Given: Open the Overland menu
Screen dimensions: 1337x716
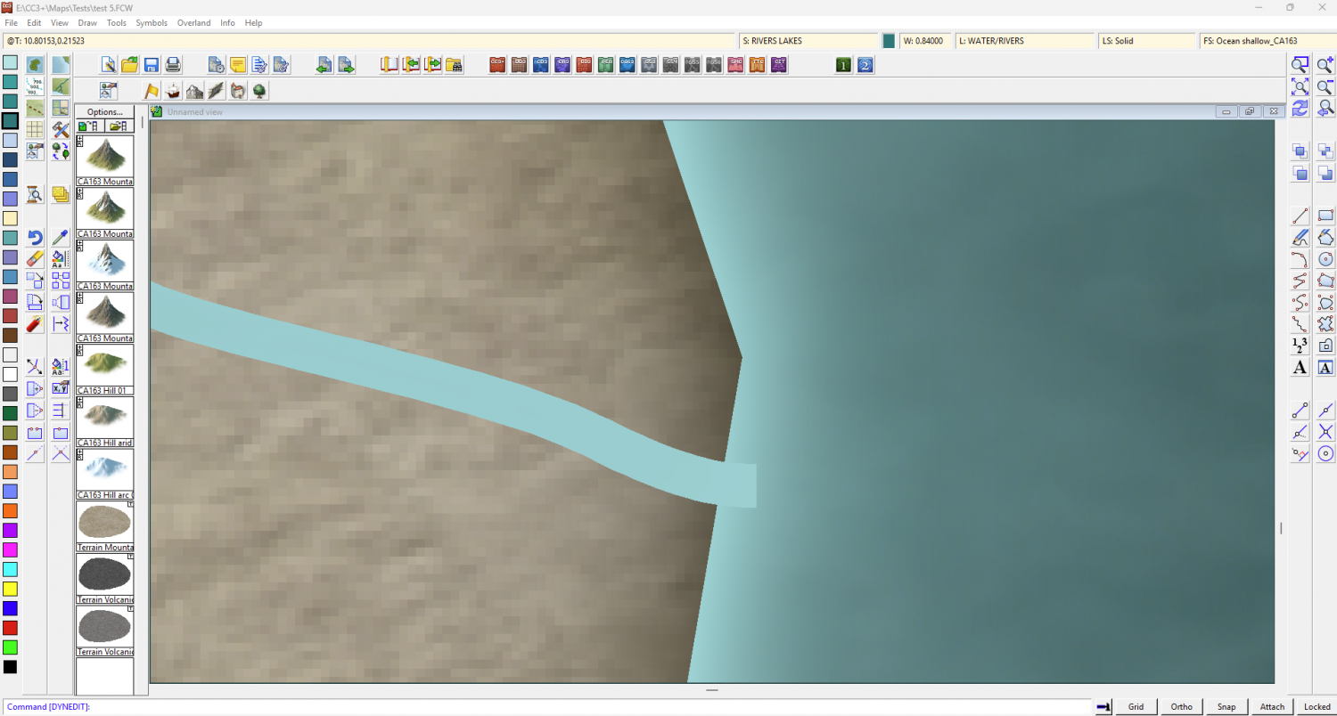Looking at the screenshot, I should (x=193, y=22).
